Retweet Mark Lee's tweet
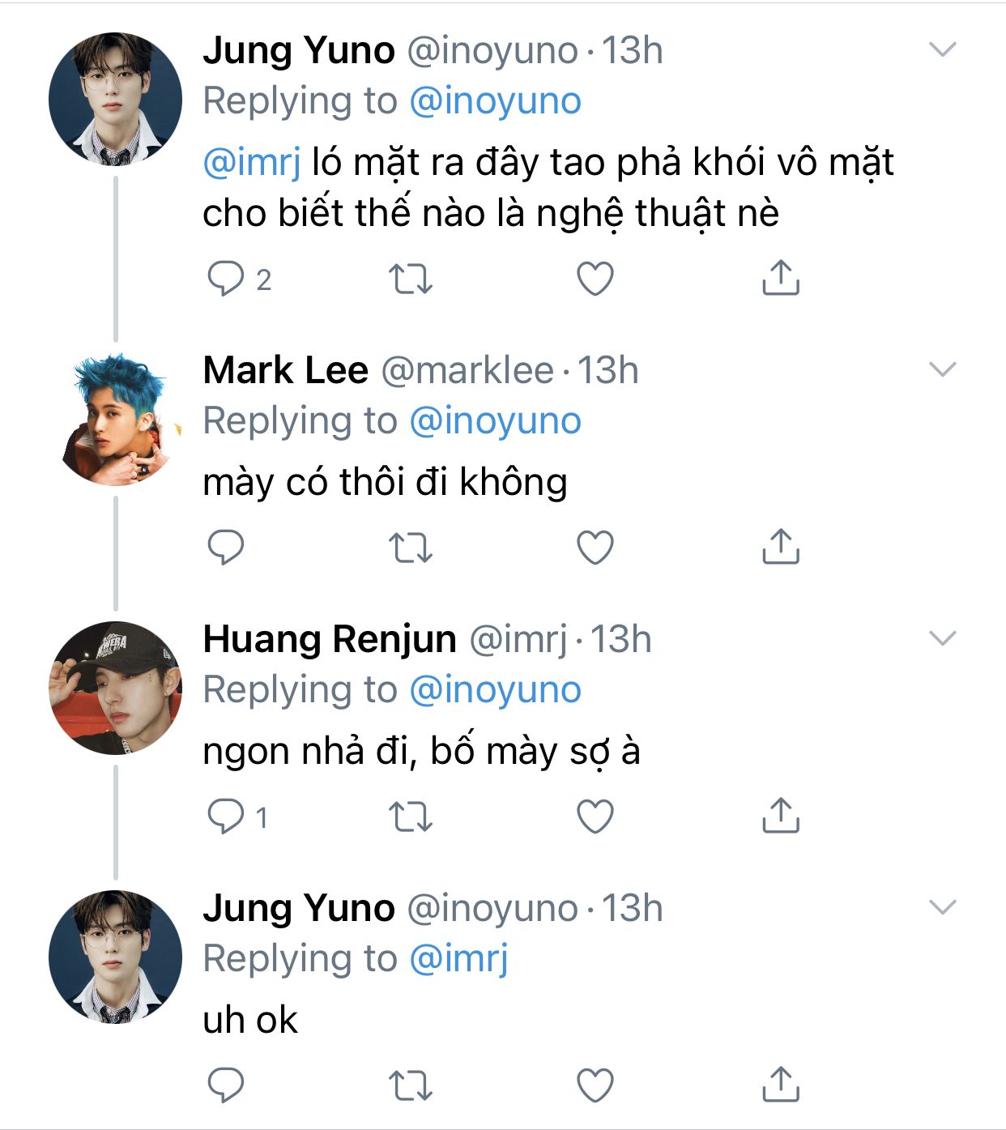Viewport: 1006px width, 1130px height. pyautogui.click(x=411, y=548)
